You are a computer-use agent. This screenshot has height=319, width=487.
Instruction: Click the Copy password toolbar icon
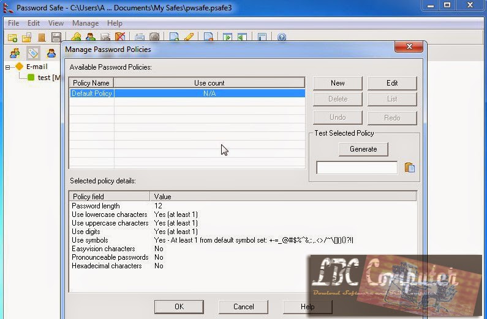point(76,37)
